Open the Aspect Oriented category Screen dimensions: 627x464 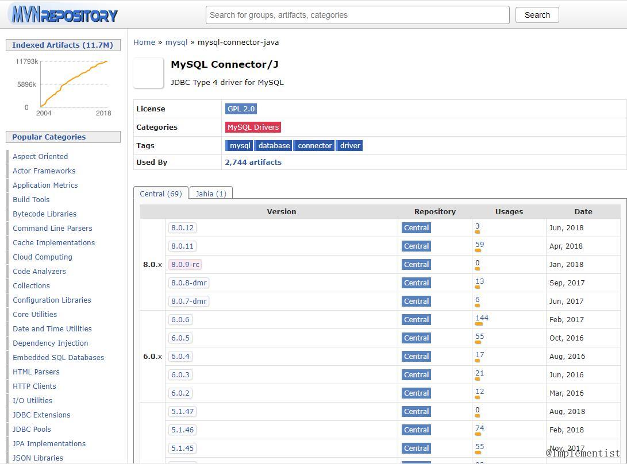point(40,157)
